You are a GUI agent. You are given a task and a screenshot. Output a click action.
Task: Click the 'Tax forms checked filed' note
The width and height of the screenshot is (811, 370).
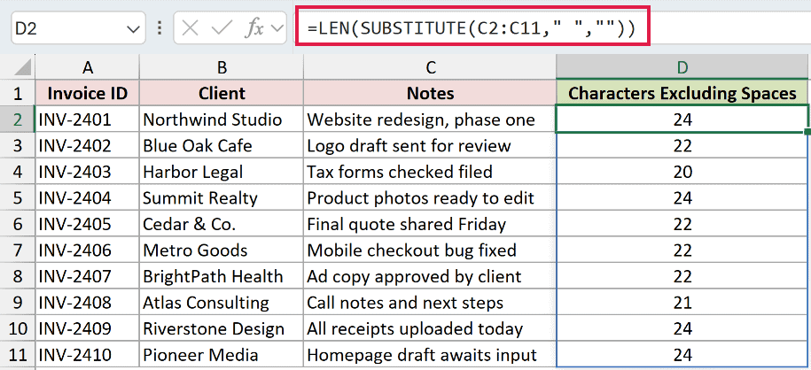click(431, 172)
